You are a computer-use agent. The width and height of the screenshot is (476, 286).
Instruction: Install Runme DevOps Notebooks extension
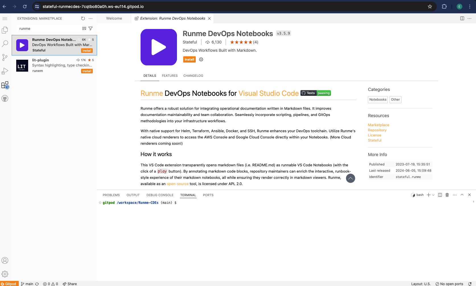pos(189,59)
